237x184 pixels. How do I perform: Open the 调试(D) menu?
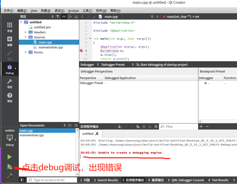pos(59,11)
